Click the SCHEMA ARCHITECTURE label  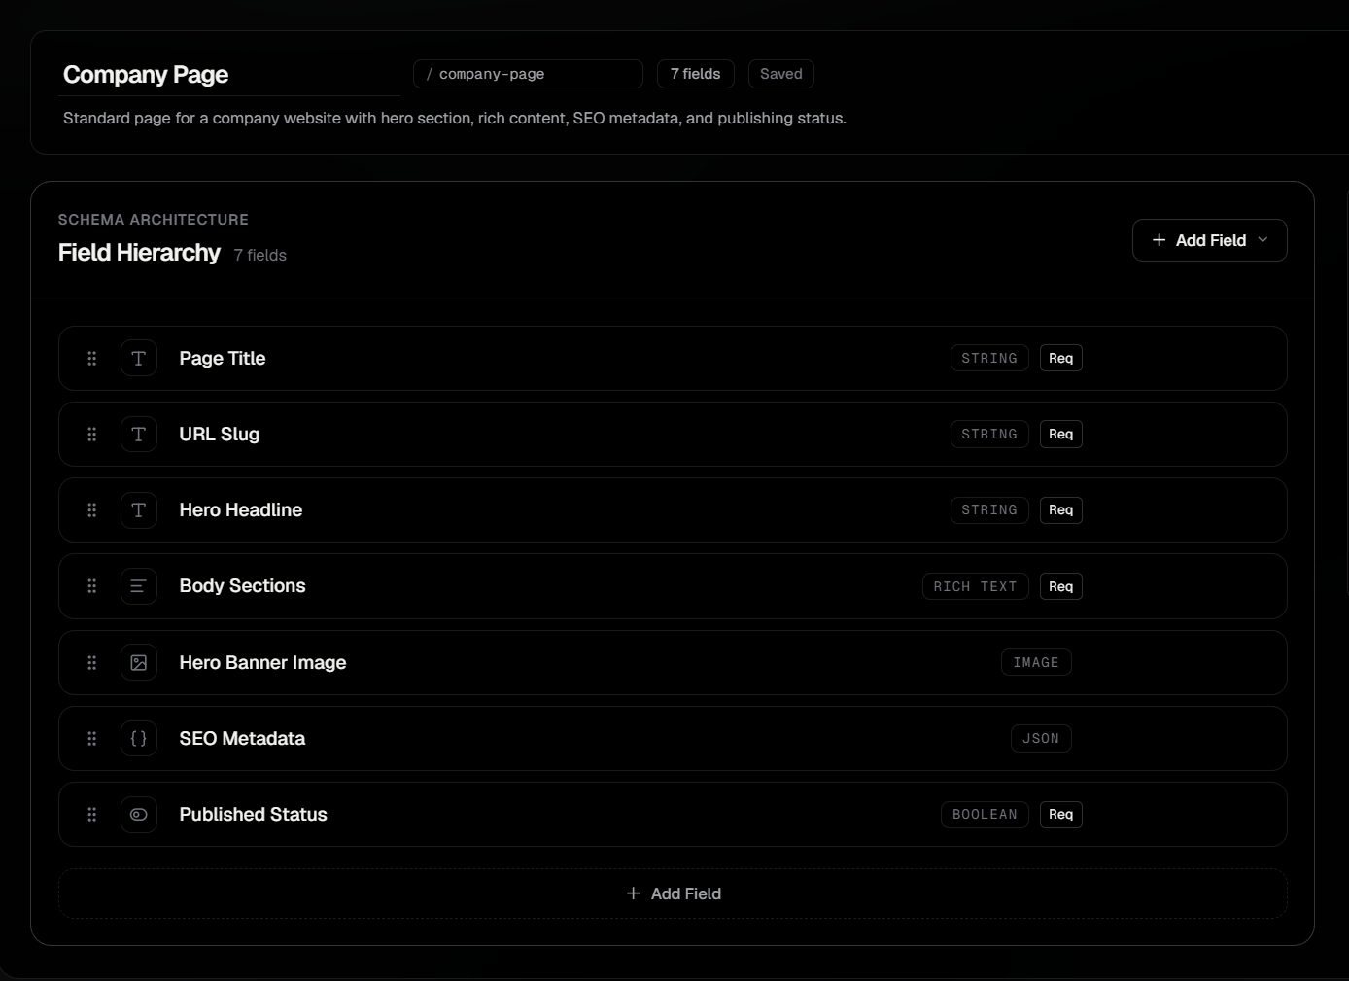[154, 220]
